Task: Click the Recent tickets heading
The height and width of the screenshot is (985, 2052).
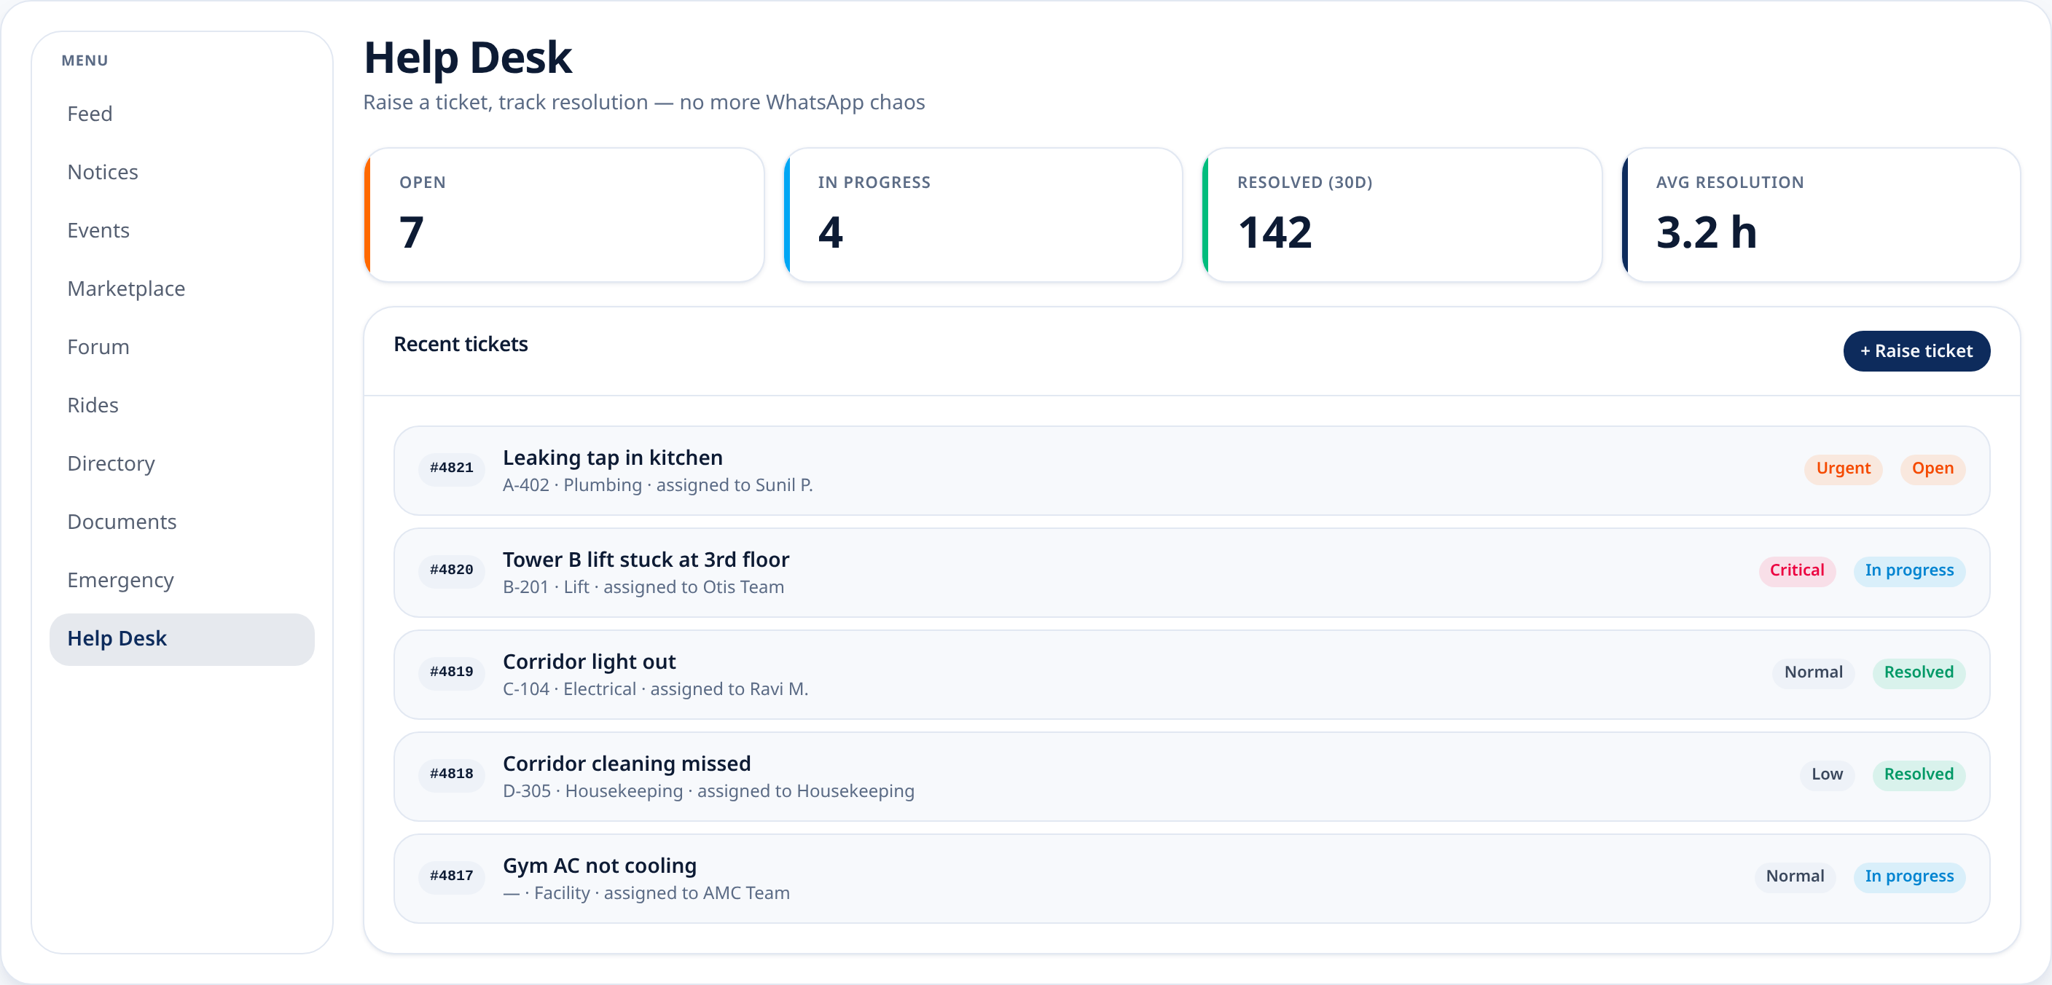Action: click(461, 344)
